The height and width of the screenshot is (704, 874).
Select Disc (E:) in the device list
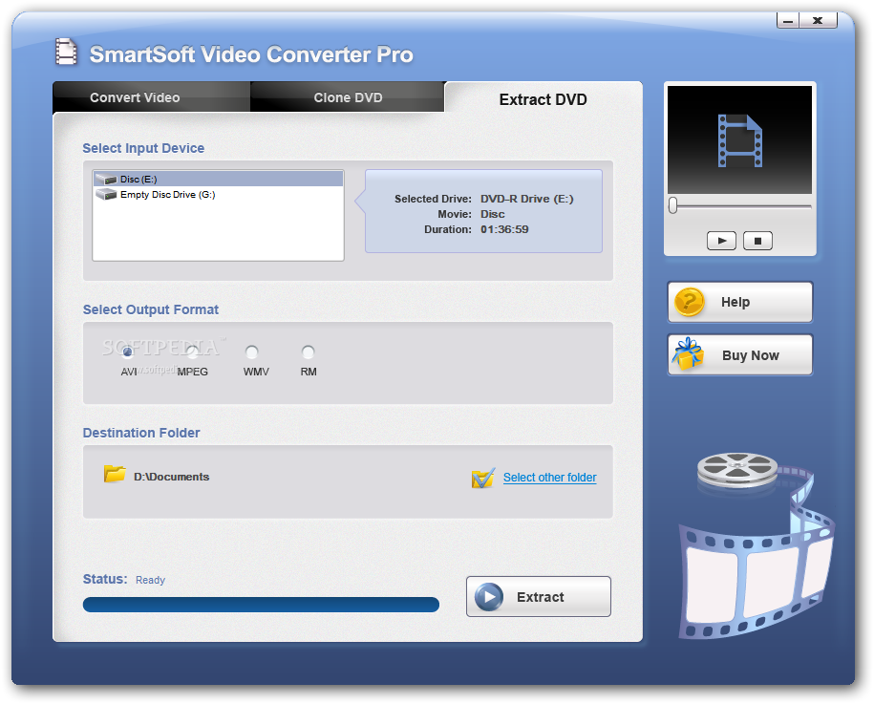coord(218,179)
